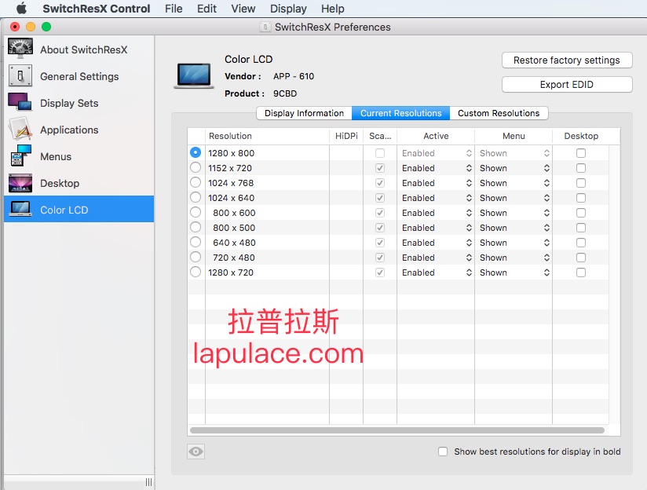Open Active dropdown for 640 x 480
Screen dimensions: 647x490
436,243
